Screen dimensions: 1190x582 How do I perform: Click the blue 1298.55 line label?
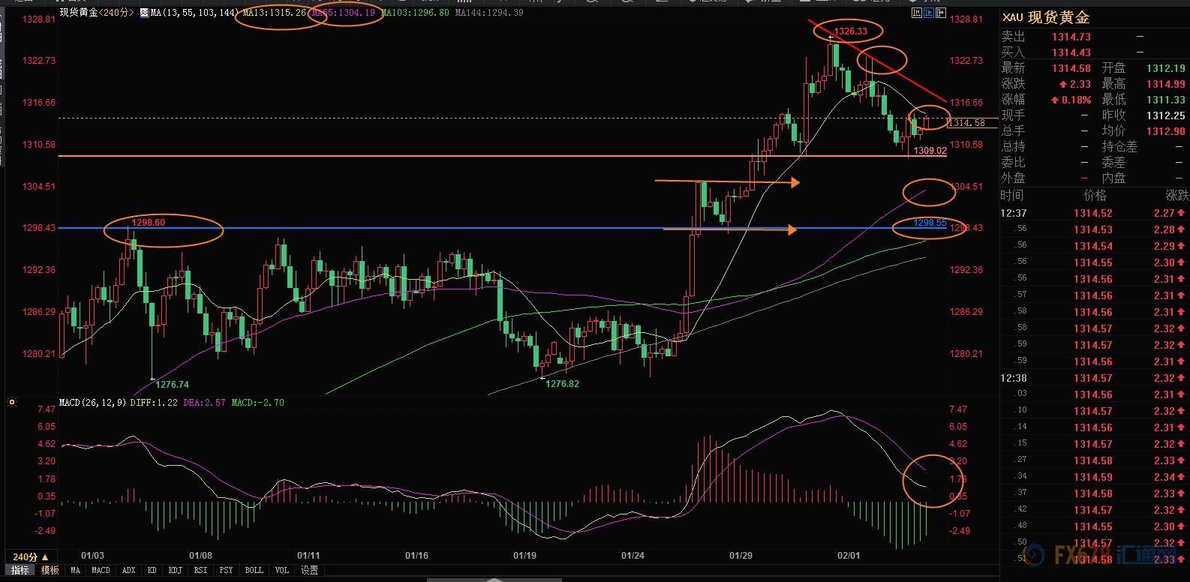click(930, 223)
